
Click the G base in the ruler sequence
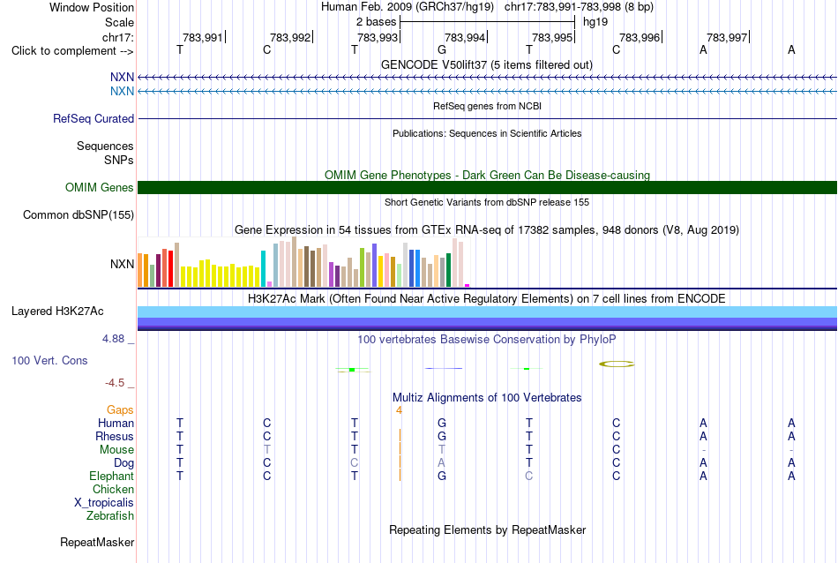441,49
